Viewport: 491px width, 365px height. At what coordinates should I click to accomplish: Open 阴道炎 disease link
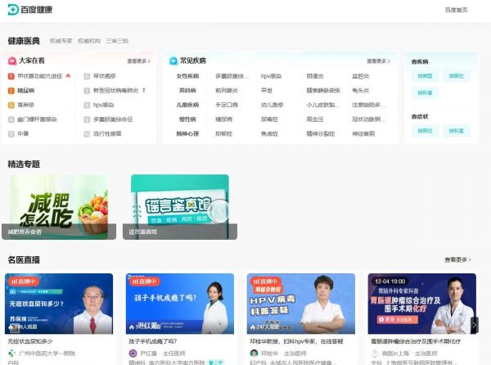[315, 76]
